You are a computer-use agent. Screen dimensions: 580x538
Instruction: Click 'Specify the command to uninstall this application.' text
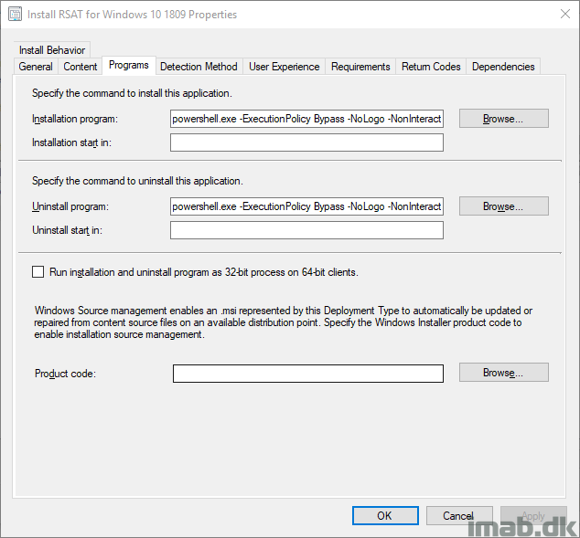pyautogui.click(x=137, y=181)
